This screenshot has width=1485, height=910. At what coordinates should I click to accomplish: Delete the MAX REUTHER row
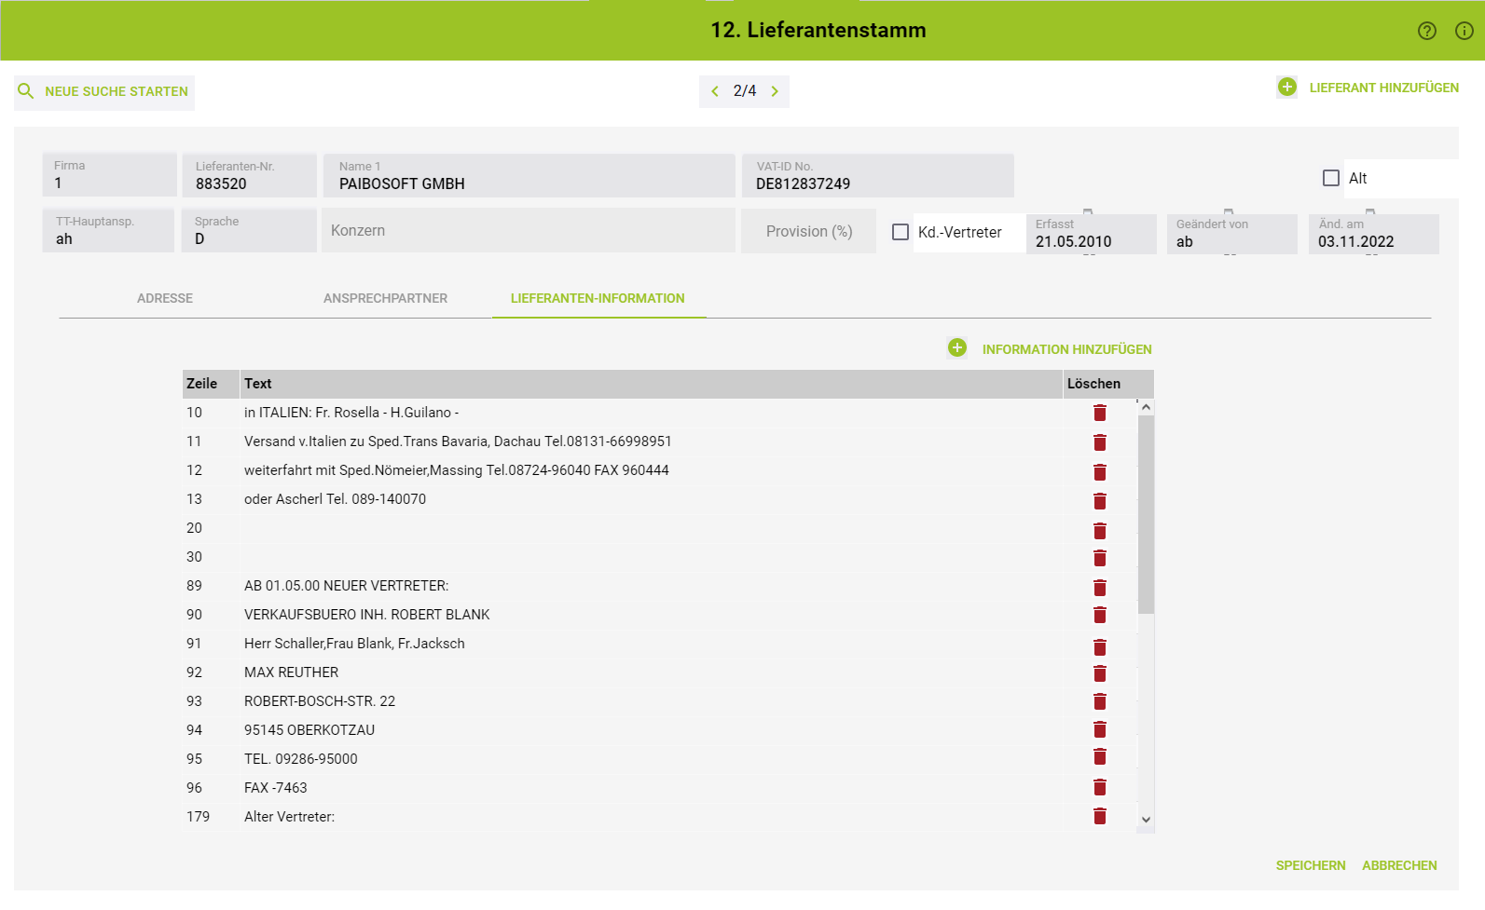(1099, 672)
